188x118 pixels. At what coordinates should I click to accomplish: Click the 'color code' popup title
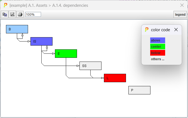tap(161, 30)
